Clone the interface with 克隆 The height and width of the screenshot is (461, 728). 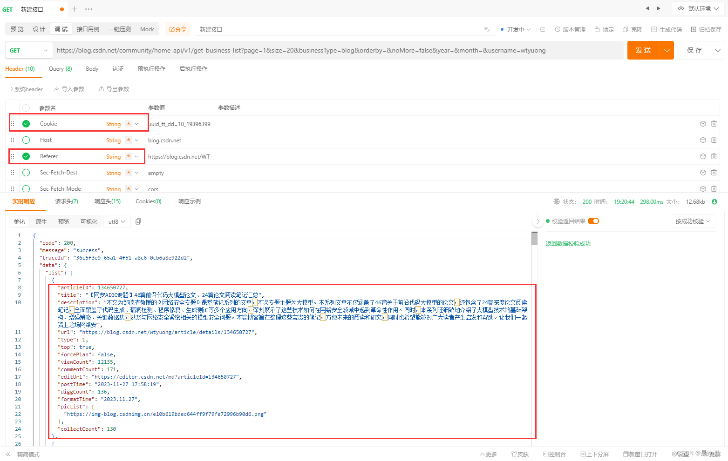point(633,29)
